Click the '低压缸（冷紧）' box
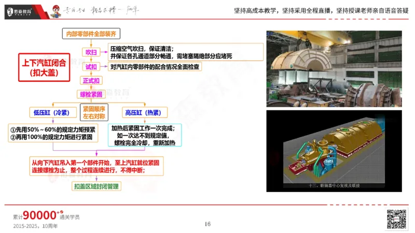415x233 pixels. pos(53,112)
